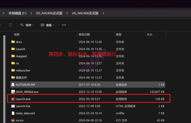The image size is (191, 123).
Task: Click the 2020-04-08 22:16 date
Action: tap(90, 120)
